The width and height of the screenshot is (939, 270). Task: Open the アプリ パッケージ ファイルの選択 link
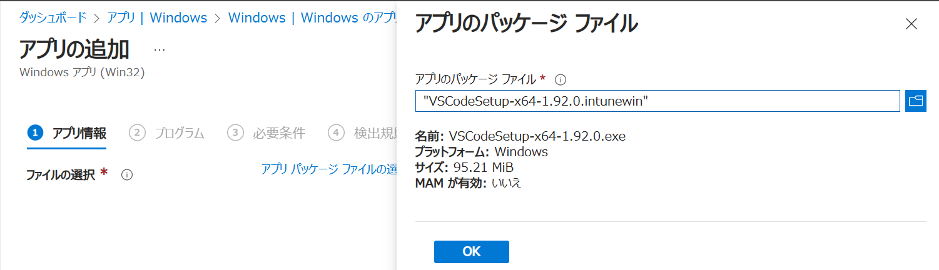click(x=329, y=169)
